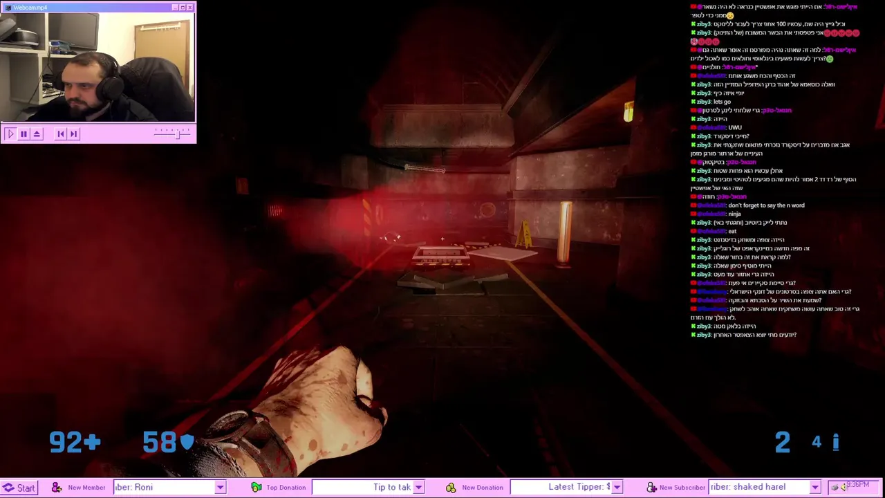Click the New Member label
This screenshot has height=498, width=885.
click(x=86, y=488)
